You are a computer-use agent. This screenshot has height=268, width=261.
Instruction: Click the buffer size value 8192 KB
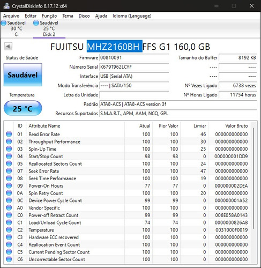click(238, 58)
